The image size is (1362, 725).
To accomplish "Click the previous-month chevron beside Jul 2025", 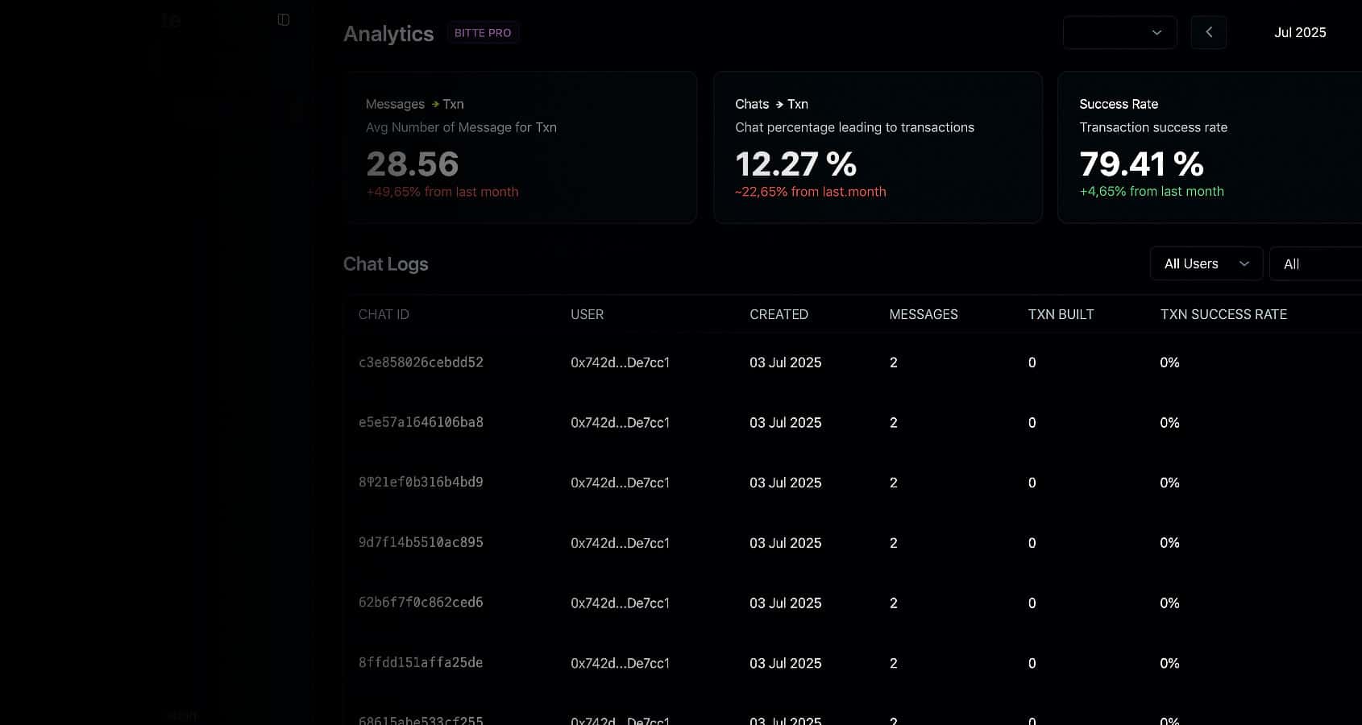I will click(1208, 32).
